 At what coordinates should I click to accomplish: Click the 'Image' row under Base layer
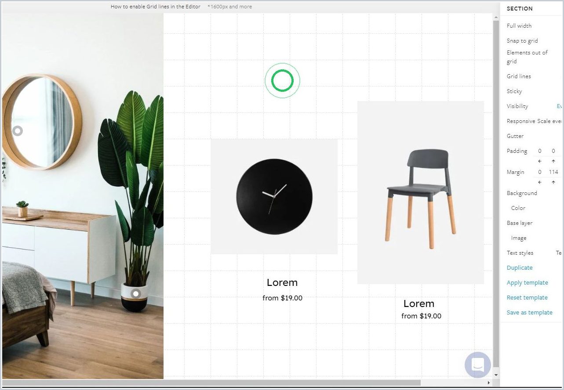519,238
